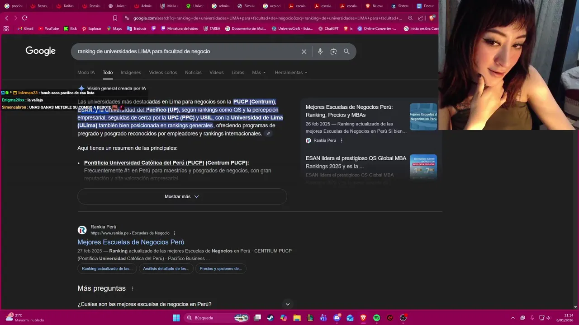579x325 pixels.
Task: Open the Herramientas dropdown
Action: [x=291, y=72]
